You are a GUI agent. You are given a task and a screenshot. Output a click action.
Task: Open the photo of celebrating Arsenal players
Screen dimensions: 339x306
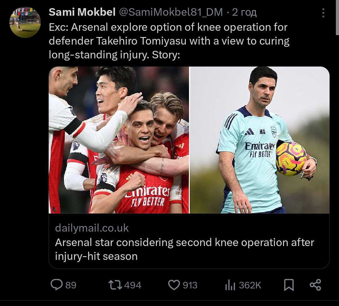point(119,140)
